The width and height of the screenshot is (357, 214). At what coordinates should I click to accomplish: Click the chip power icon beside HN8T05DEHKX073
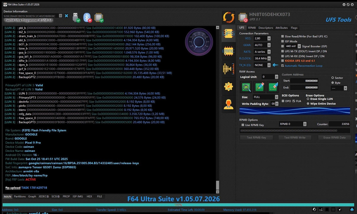click(243, 18)
